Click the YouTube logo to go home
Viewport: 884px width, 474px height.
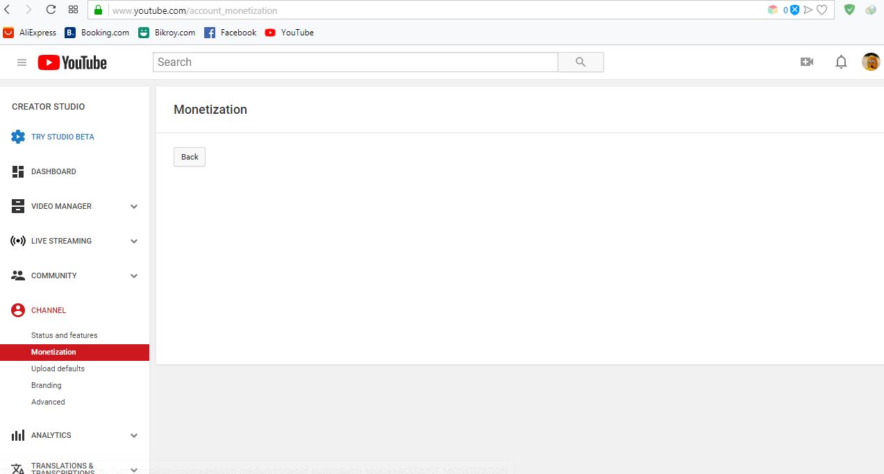pos(72,62)
